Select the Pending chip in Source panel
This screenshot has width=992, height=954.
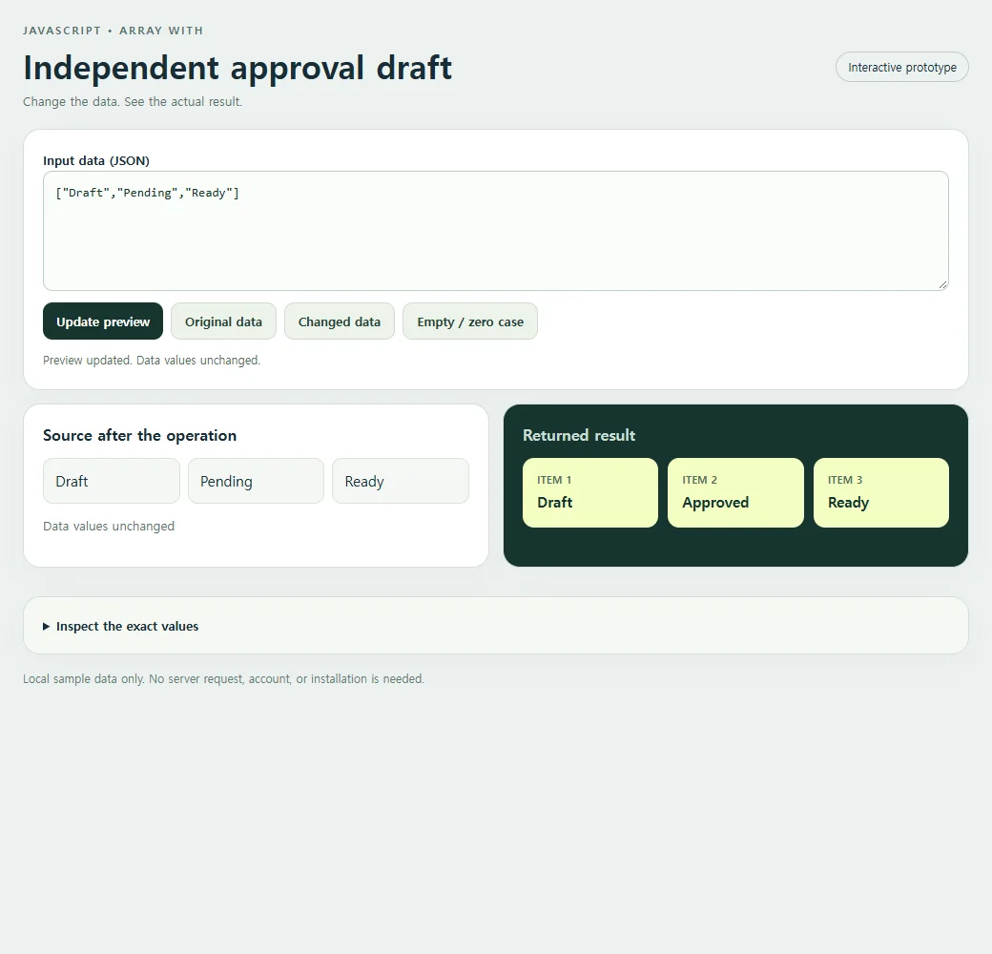coord(257,481)
